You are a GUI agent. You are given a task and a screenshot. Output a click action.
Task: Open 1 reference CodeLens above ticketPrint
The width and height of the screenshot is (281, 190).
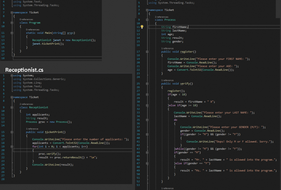32,129
